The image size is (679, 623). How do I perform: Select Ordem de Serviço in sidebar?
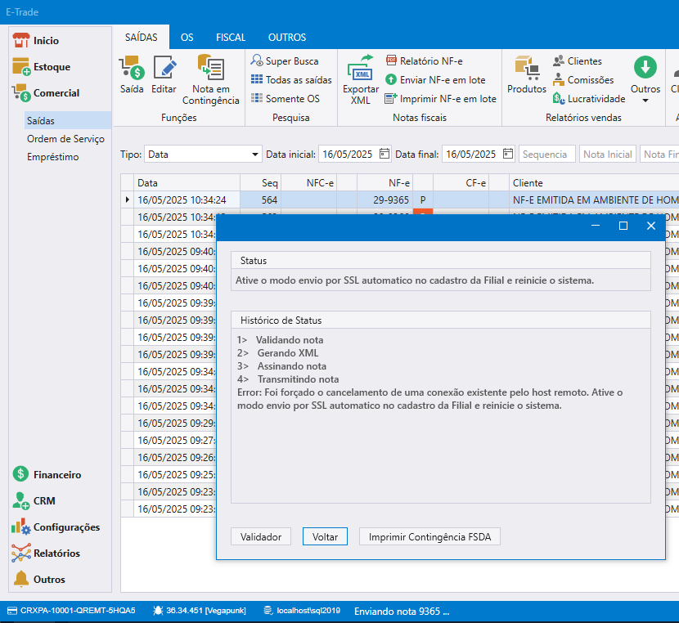pos(65,139)
